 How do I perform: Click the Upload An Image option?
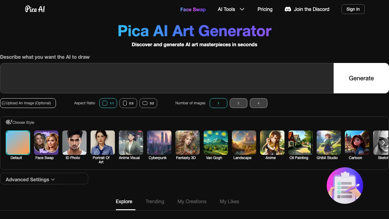click(x=28, y=103)
